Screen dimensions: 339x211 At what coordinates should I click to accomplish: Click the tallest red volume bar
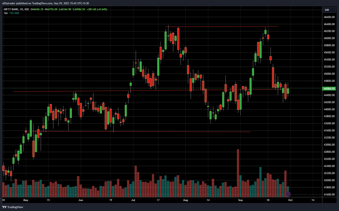click(x=238, y=173)
